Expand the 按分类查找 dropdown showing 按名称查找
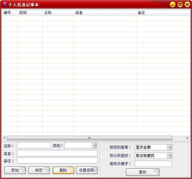Image resolution: width=192 pixels, height=179 pixels. point(169,156)
